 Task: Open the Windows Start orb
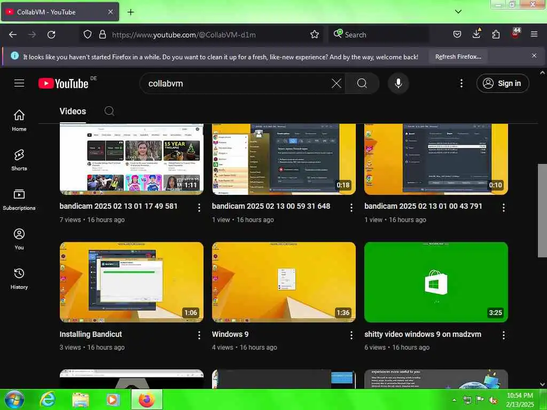[x=14, y=399]
